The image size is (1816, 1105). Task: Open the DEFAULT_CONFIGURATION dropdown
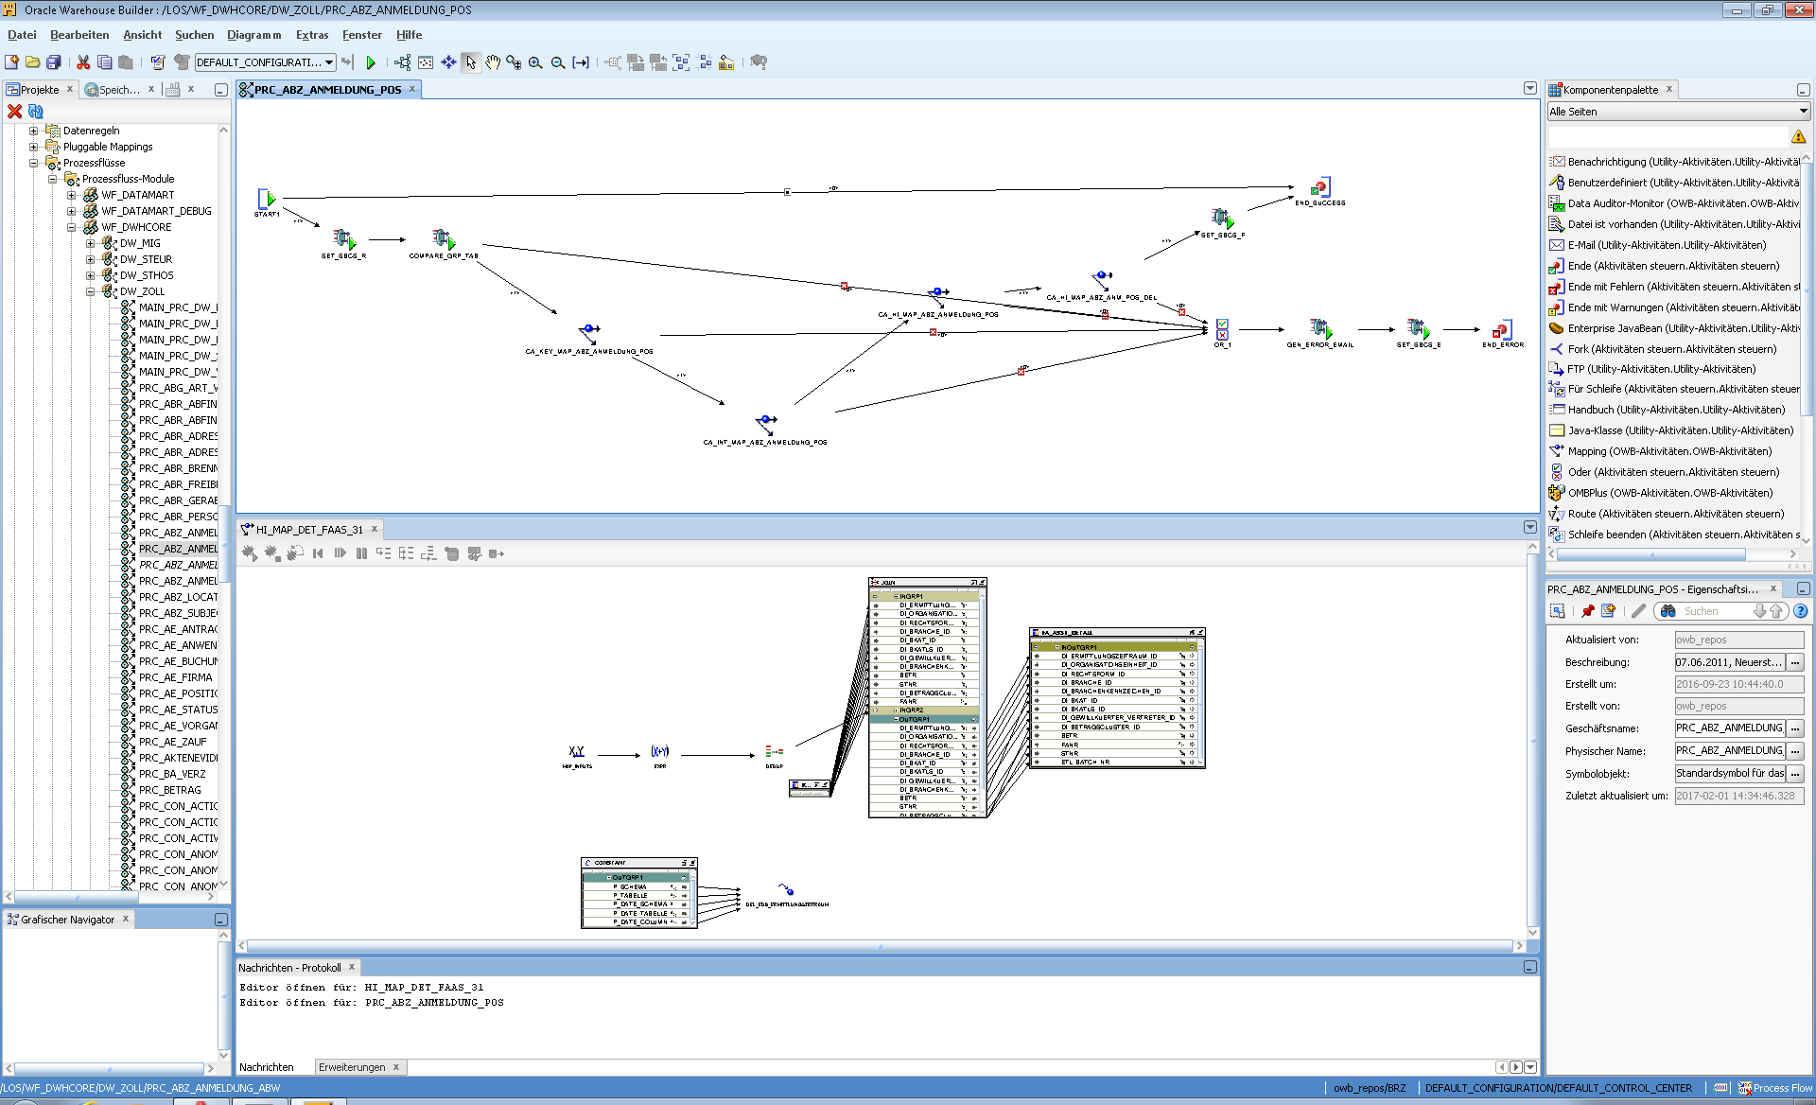pyautogui.click(x=329, y=62)
